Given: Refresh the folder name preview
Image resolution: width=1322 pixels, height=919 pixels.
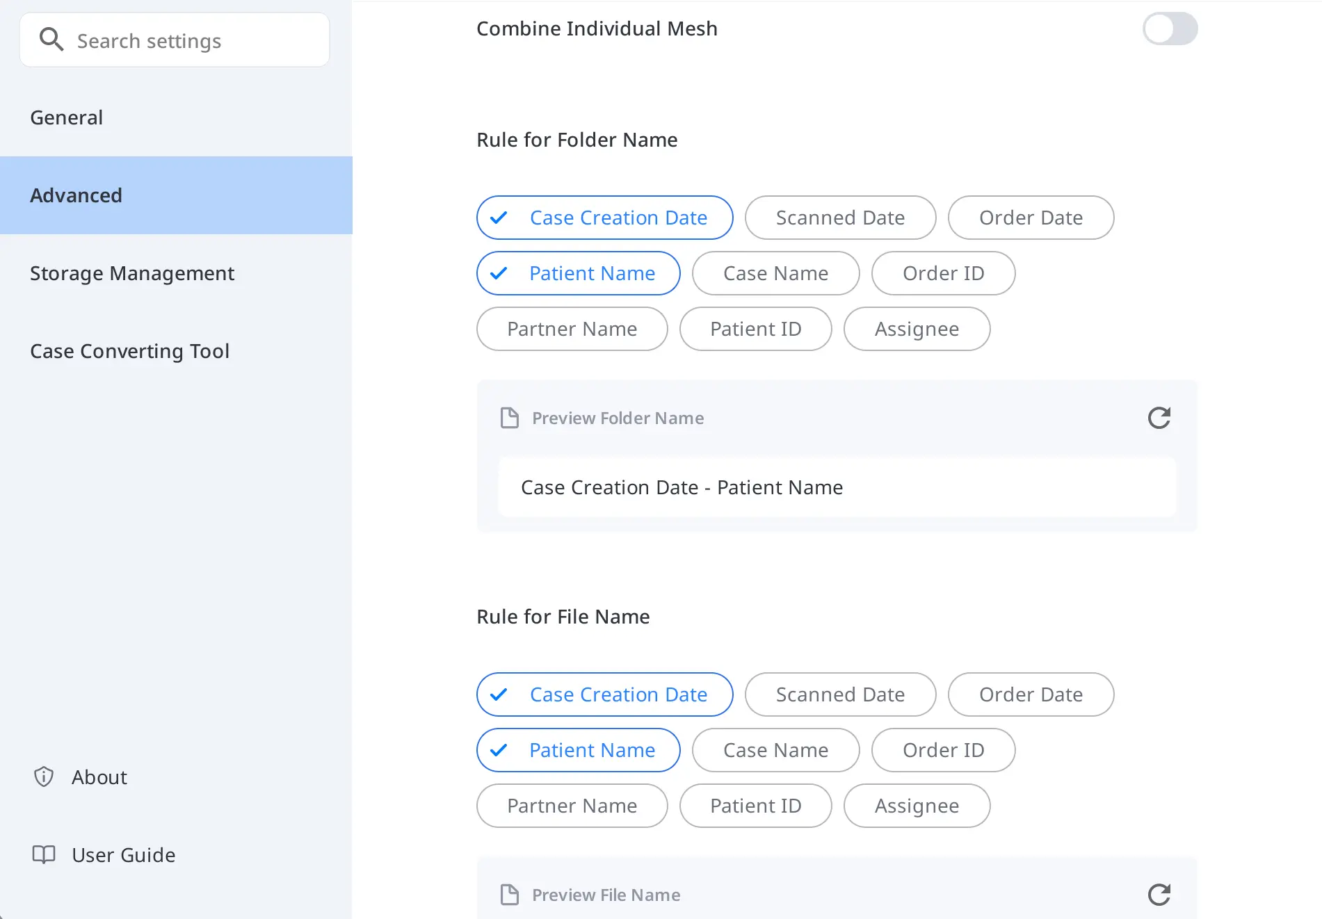Looking at the screenshot, I should coord(1159,417).
